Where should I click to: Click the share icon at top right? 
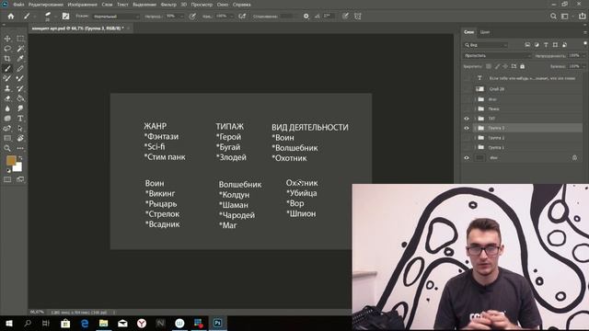[x=583, y=17]
